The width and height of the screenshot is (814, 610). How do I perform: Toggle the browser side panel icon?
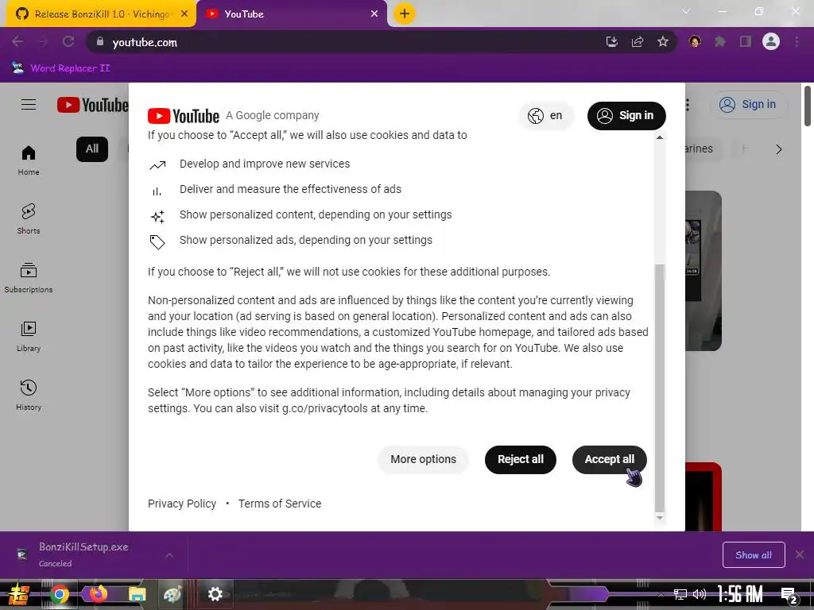[x=746, y=41]
